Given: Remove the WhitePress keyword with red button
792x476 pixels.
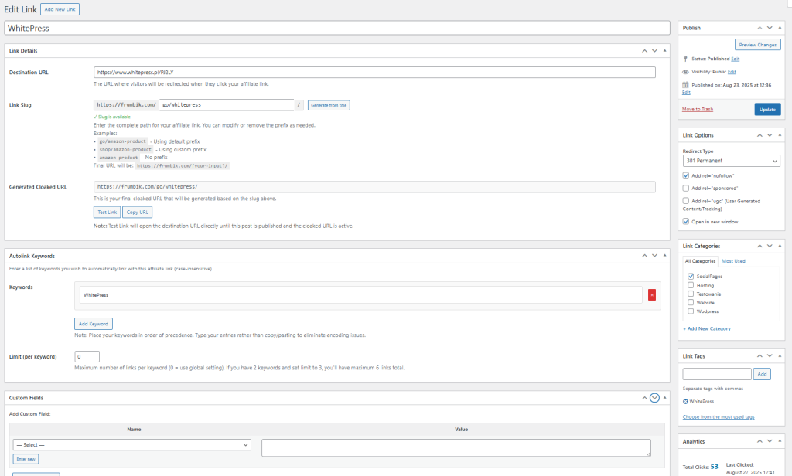Looking at the screenshot, I should 651,294.
